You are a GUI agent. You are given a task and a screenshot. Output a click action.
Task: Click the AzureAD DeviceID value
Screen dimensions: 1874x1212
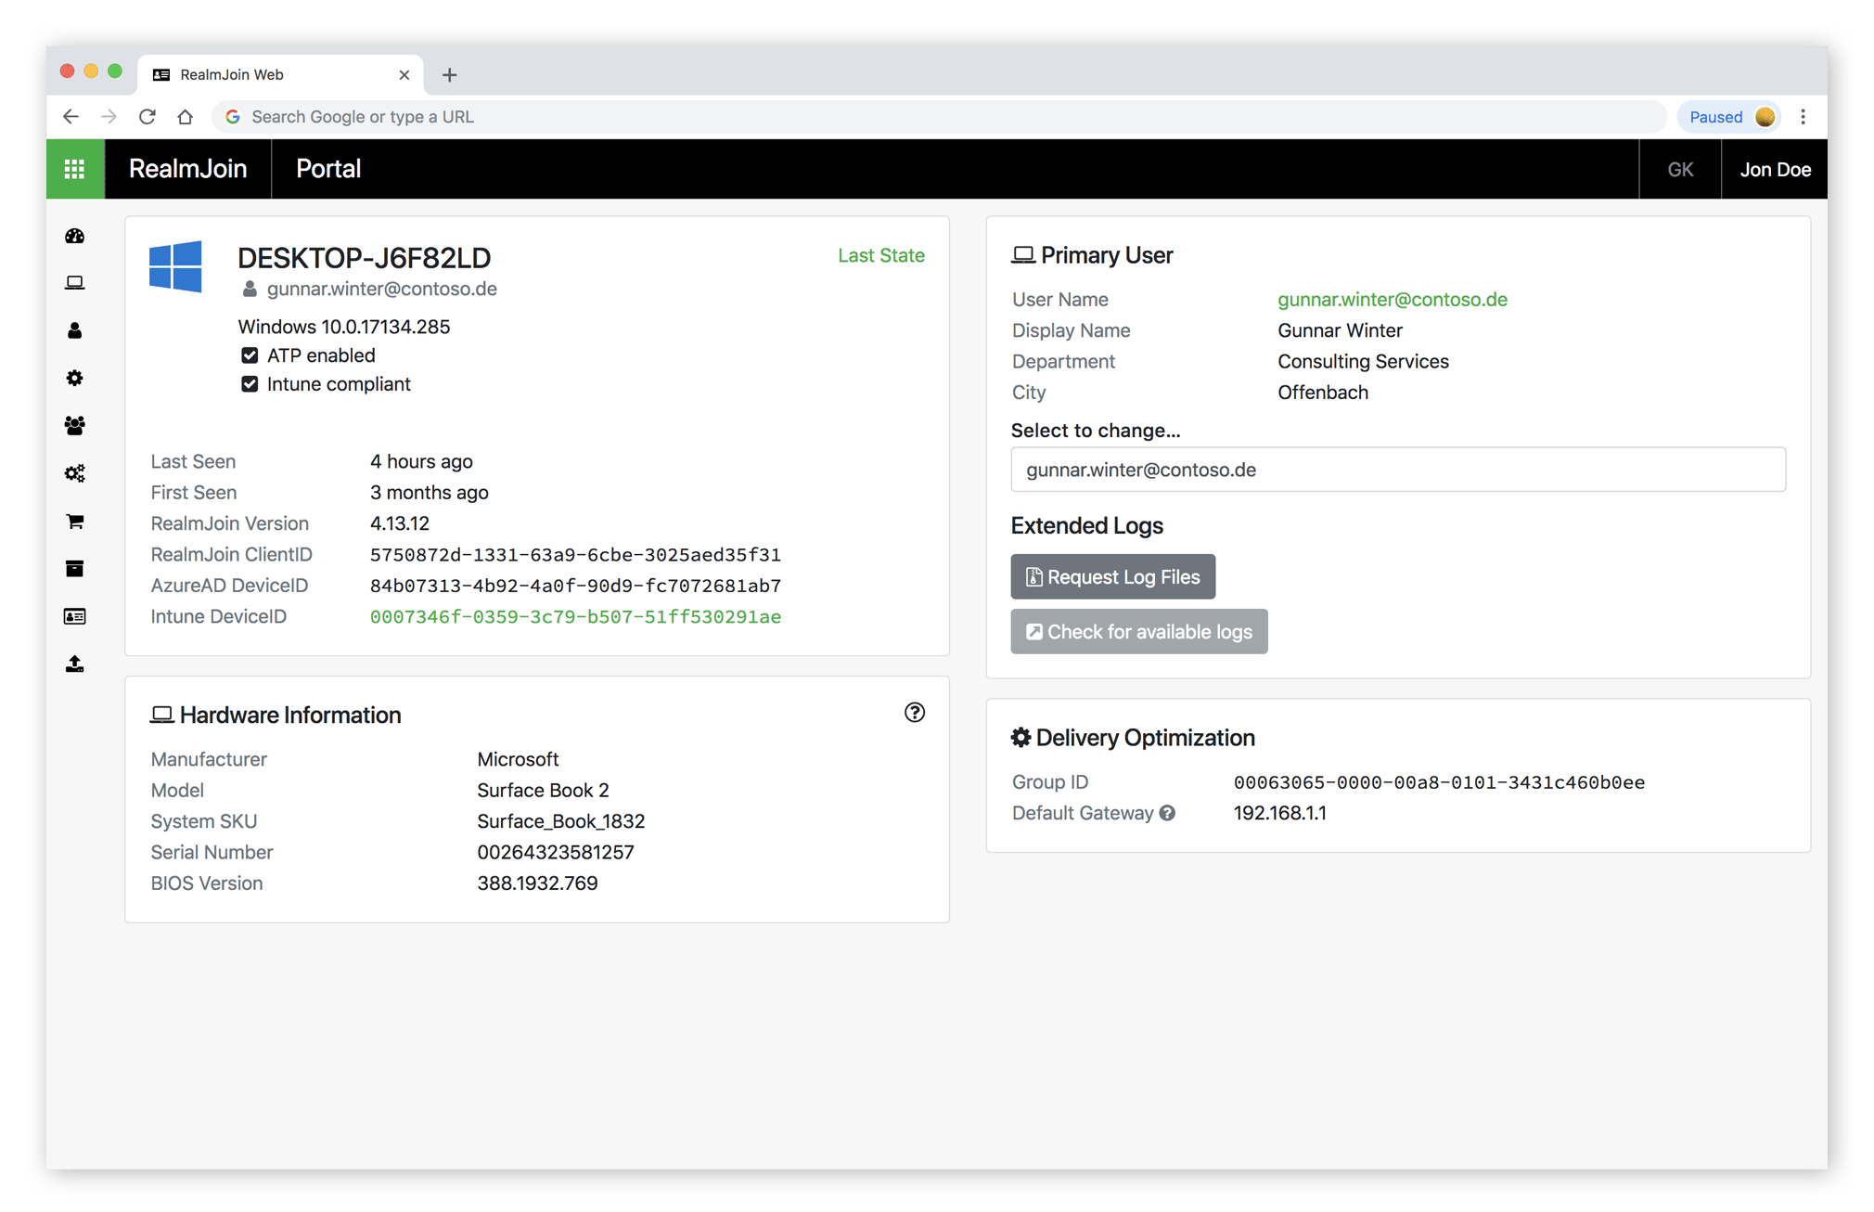point(575,587)
